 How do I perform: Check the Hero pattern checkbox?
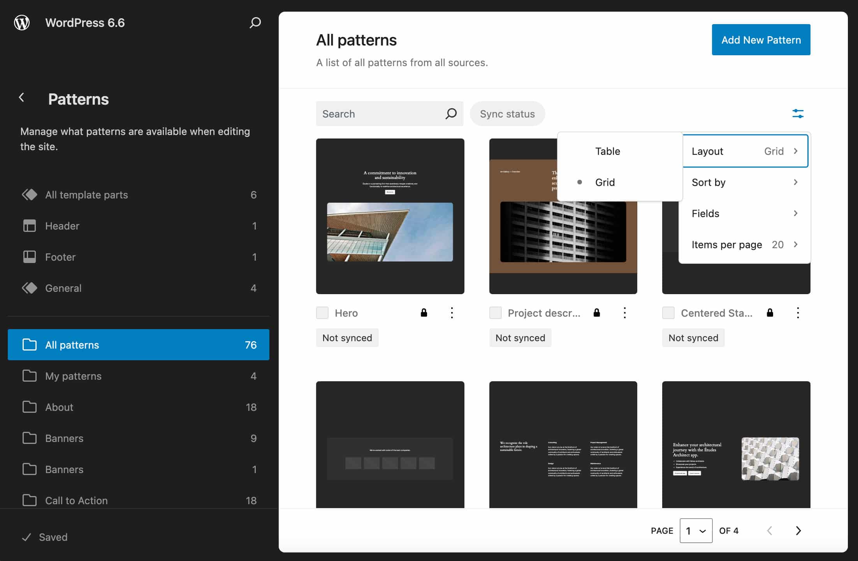322,312
